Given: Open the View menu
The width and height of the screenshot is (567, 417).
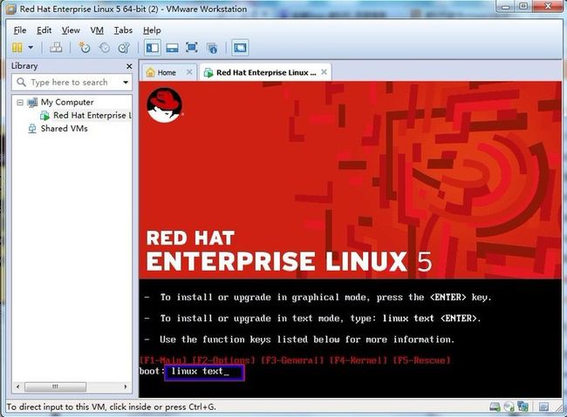Looking at the screenshot, I should click(x=71, y=30).
